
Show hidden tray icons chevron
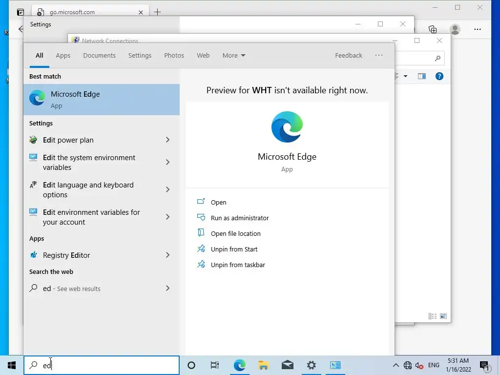click(396, 365)
